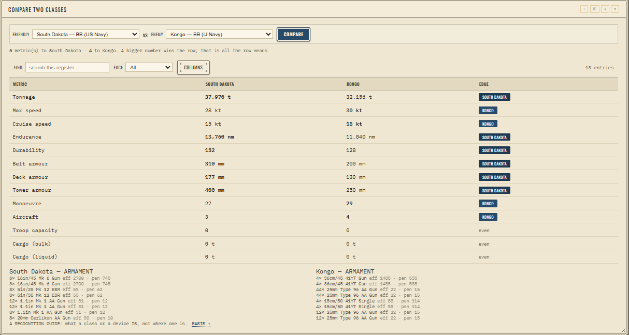
Task: Click the 8× 20mm Oerlikon AA Gun line
Action: click(61, 318)
